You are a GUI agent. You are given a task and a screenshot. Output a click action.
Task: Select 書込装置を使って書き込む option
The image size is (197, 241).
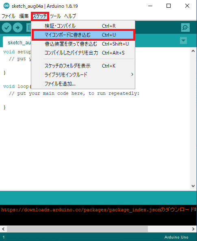pos(83,44)
